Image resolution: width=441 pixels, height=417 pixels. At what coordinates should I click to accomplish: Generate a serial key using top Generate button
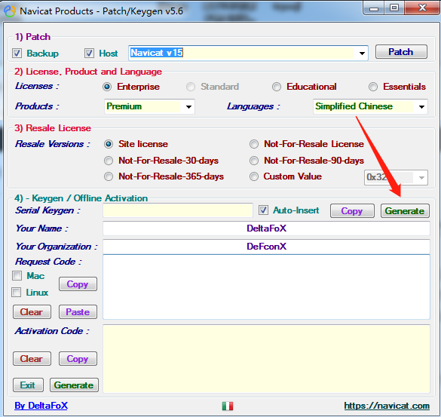pos(405,211)
